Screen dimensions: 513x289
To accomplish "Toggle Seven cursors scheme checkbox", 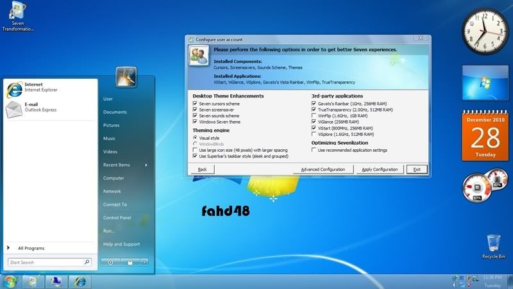I will 195,103.
